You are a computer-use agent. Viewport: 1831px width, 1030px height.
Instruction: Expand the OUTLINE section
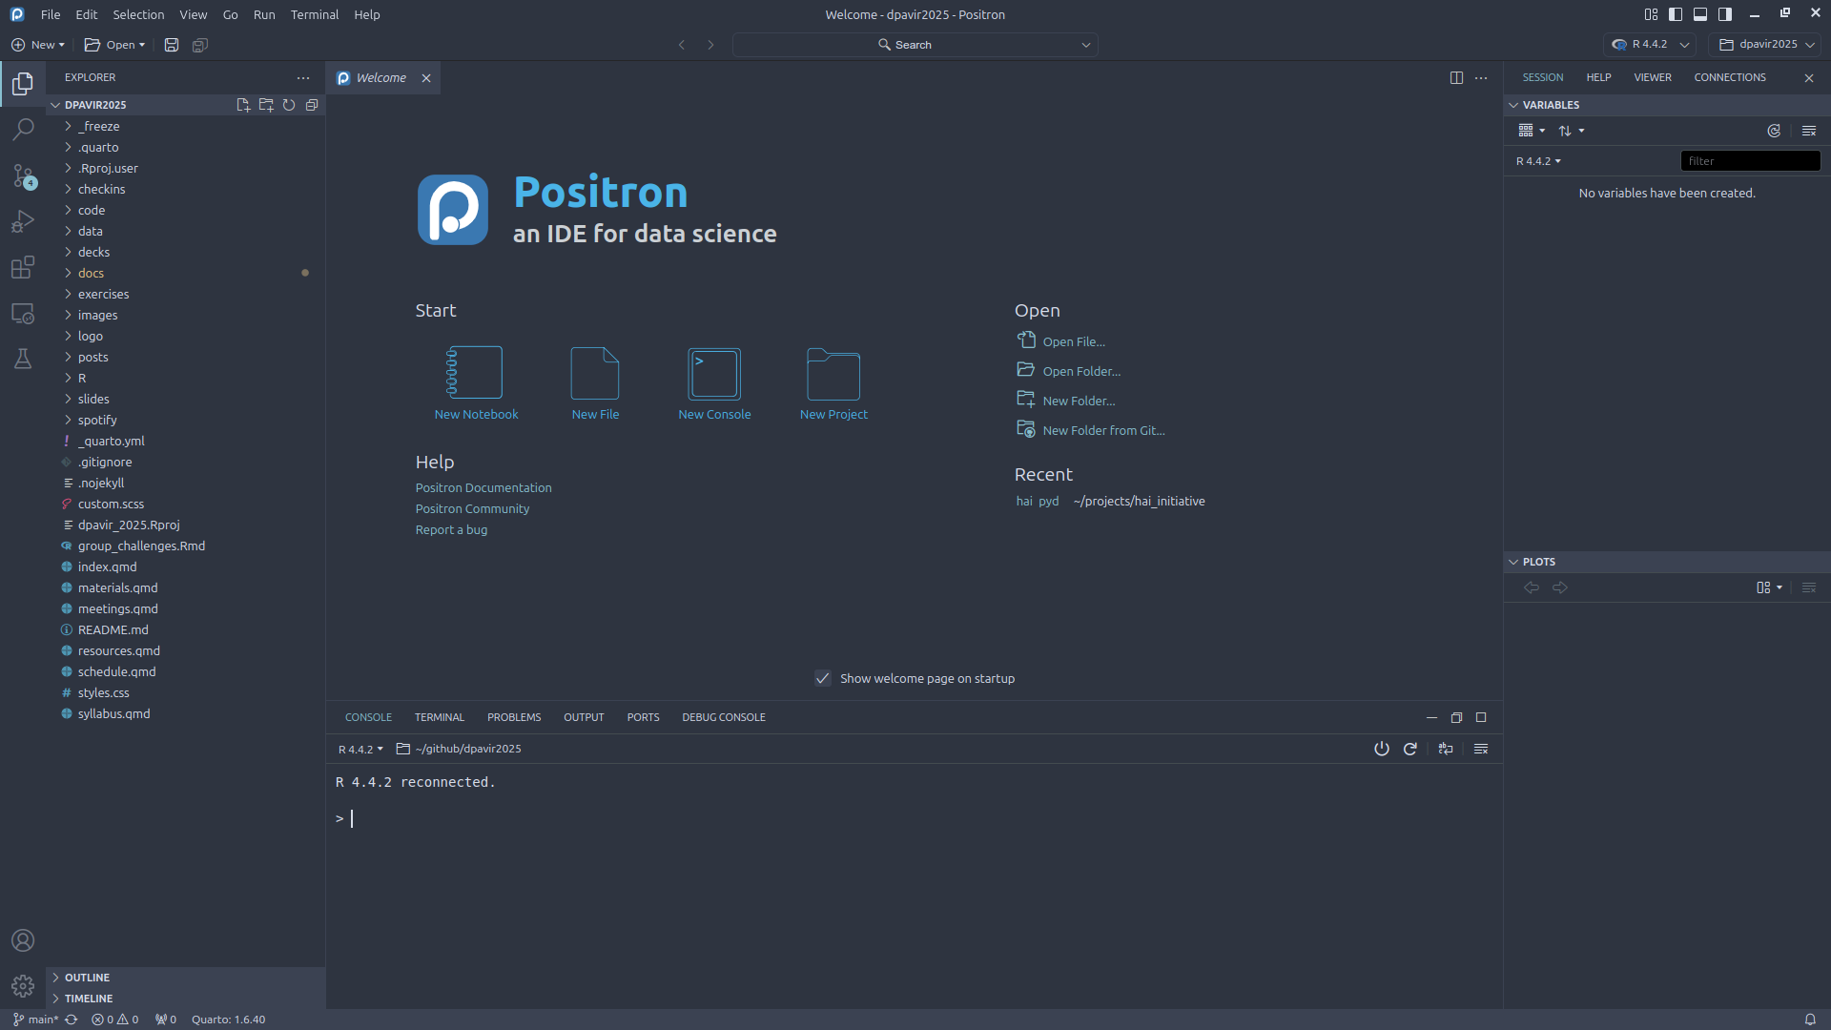coord(87,978)
